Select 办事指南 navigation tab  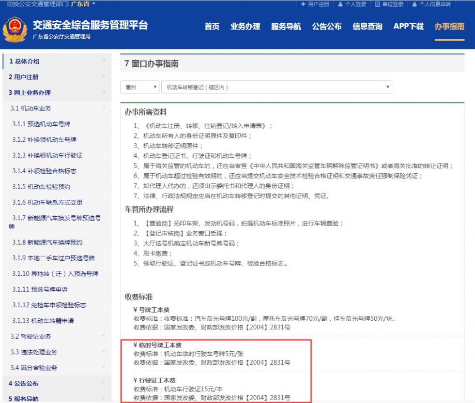(449, 26)
